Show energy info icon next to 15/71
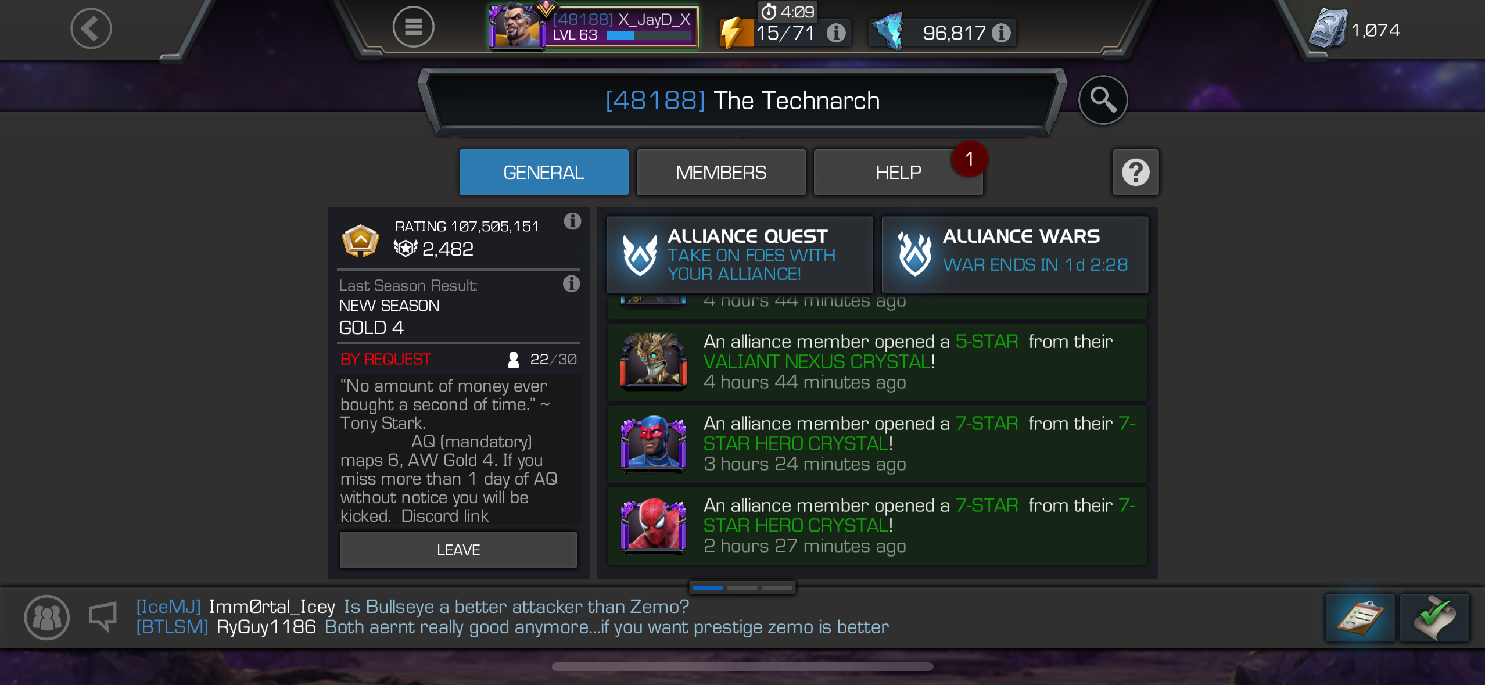 click(836, 33)
